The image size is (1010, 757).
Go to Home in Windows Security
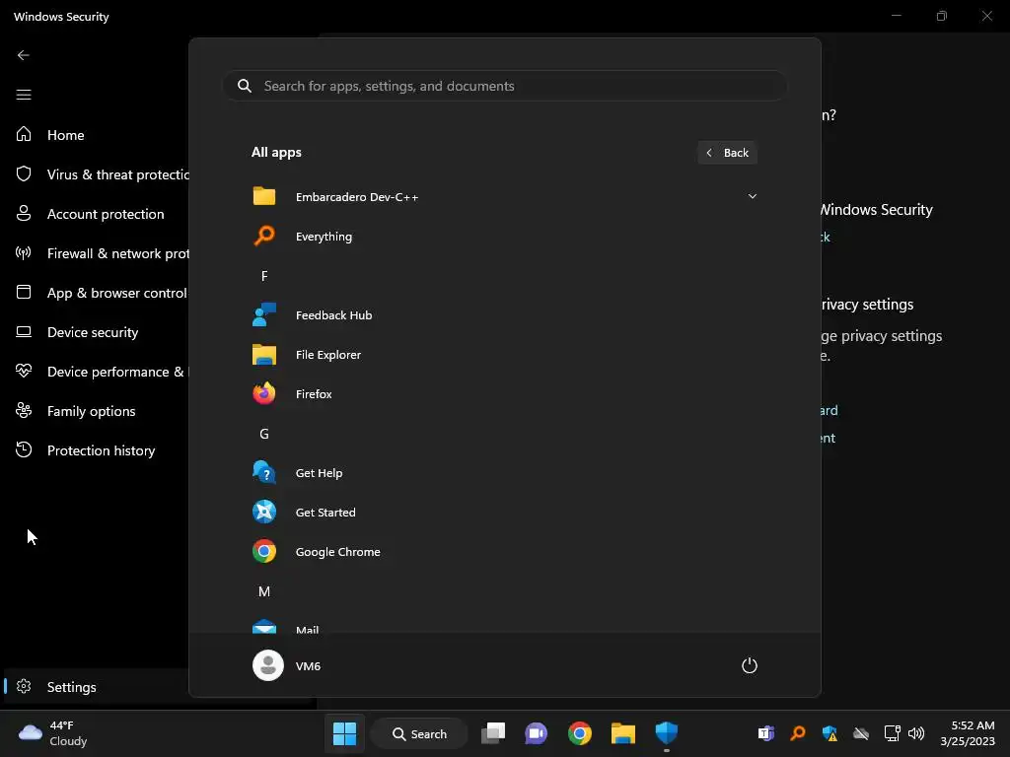[96, 135]
